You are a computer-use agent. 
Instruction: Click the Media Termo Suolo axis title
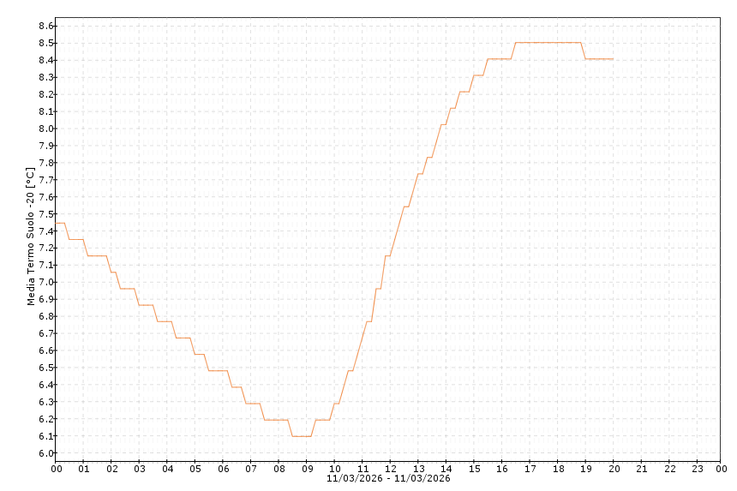point(31,237)
